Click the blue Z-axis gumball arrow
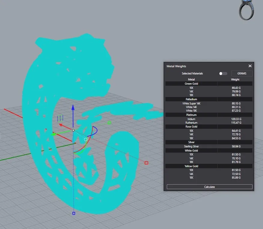 point(73,108)
